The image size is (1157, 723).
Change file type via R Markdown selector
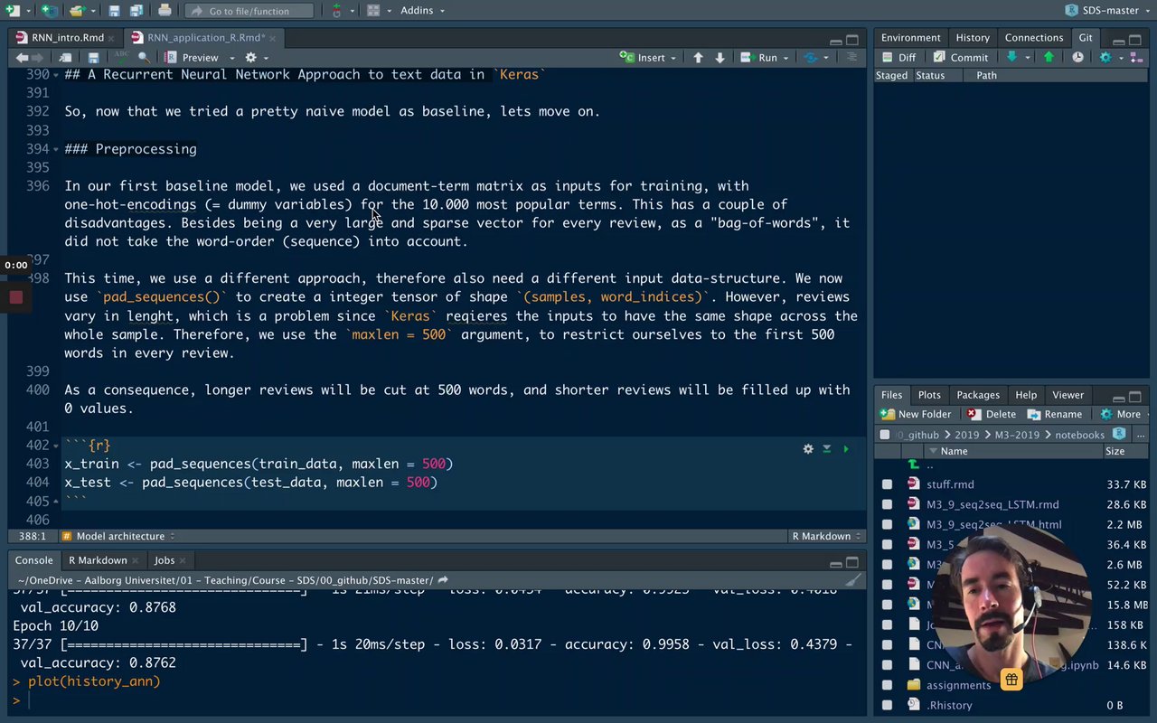(826, 536)
